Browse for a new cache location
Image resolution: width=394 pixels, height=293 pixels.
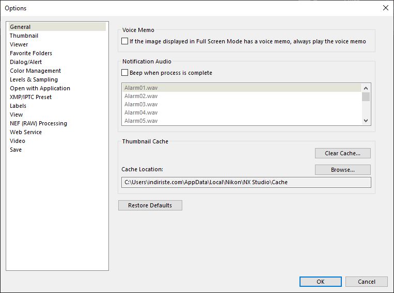point(343,170)
